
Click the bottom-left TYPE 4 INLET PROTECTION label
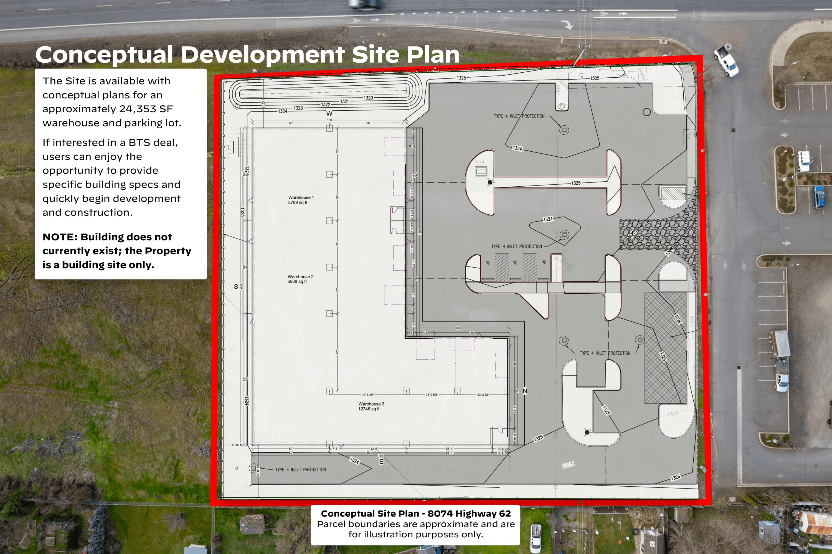point(300,469)
